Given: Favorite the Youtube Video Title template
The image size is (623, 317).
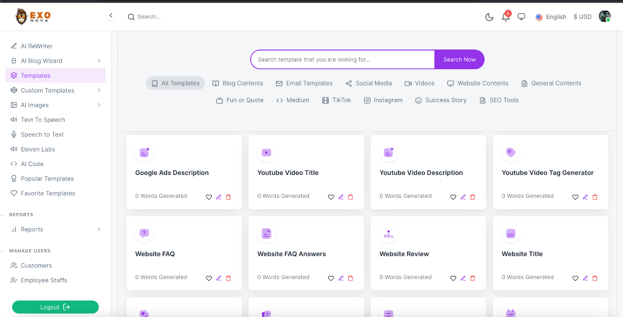Looking at the screenshot, I should pyautogui.click(x=331, y=197).
